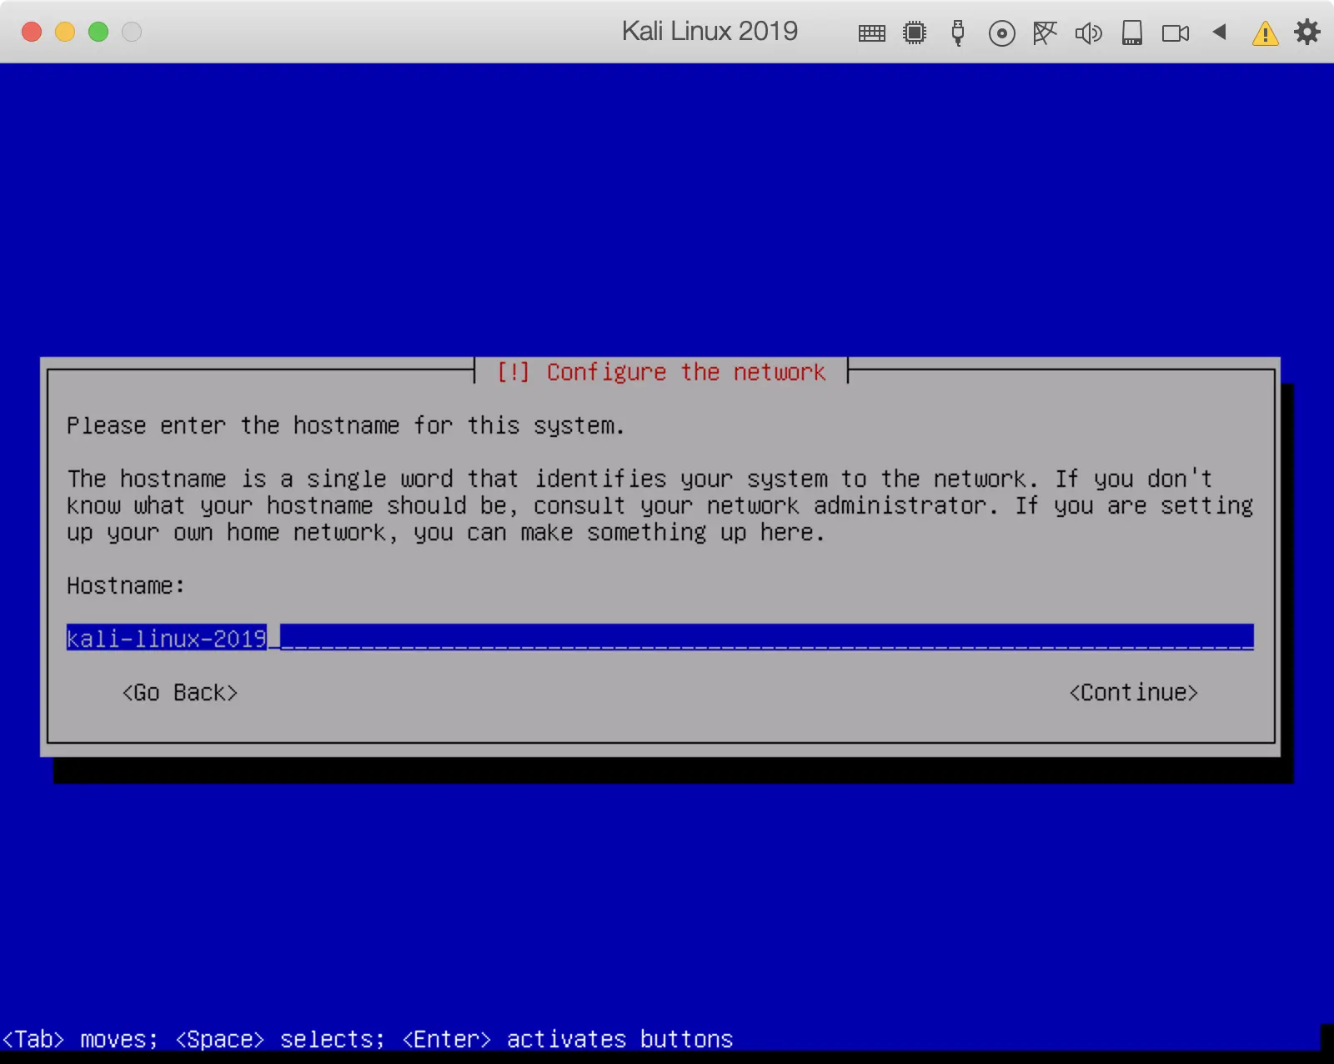1334x1064 pixels.
Task: Click the CPU chip status icon
Action: pyautogui.click(x=915, y=33)
